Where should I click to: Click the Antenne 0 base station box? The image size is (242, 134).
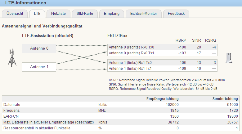tap(39, 48)
